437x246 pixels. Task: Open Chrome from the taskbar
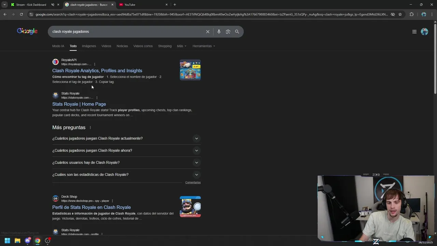pyautogui.click(x=38, y=241)
